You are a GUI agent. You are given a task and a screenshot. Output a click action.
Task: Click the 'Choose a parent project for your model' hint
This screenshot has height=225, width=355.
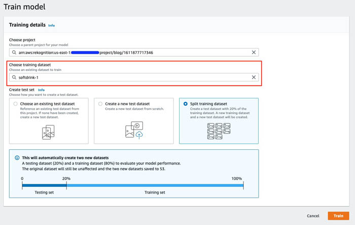click(x=39, y=45)
